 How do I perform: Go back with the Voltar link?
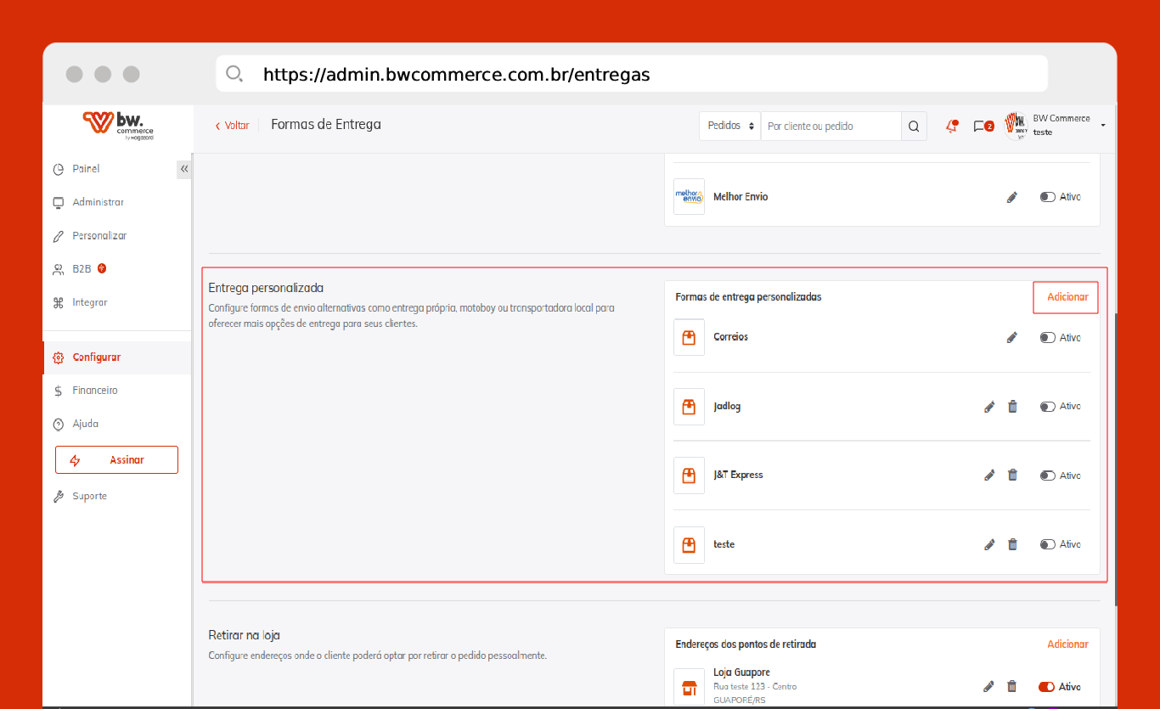tap(233, 126)
